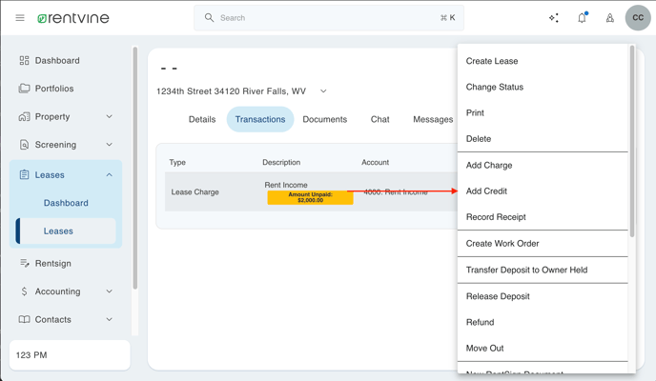Expand the Property sidebar section
656x381 pixels.
[x=109, y=117]
